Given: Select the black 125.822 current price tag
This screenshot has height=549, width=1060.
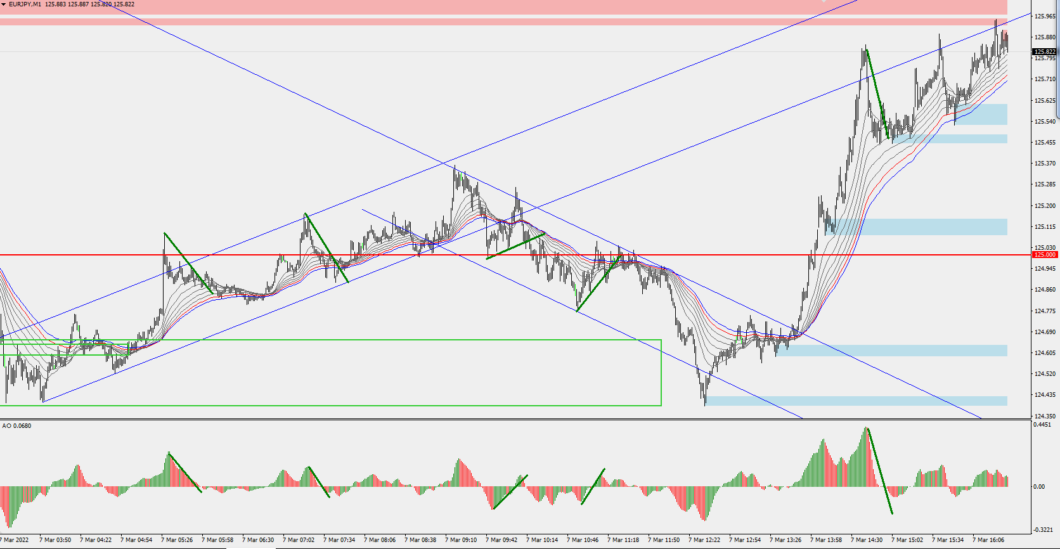Looking at the screenshot, I should click(1045, 52).
